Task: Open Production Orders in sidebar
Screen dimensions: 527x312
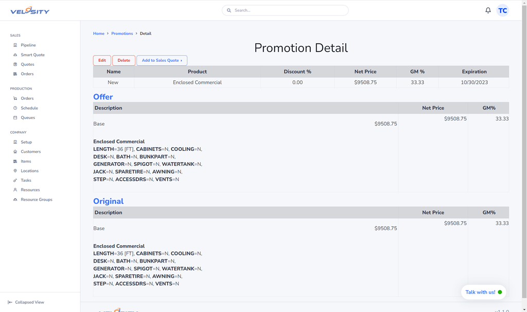Action: click(x=27, y=98)
